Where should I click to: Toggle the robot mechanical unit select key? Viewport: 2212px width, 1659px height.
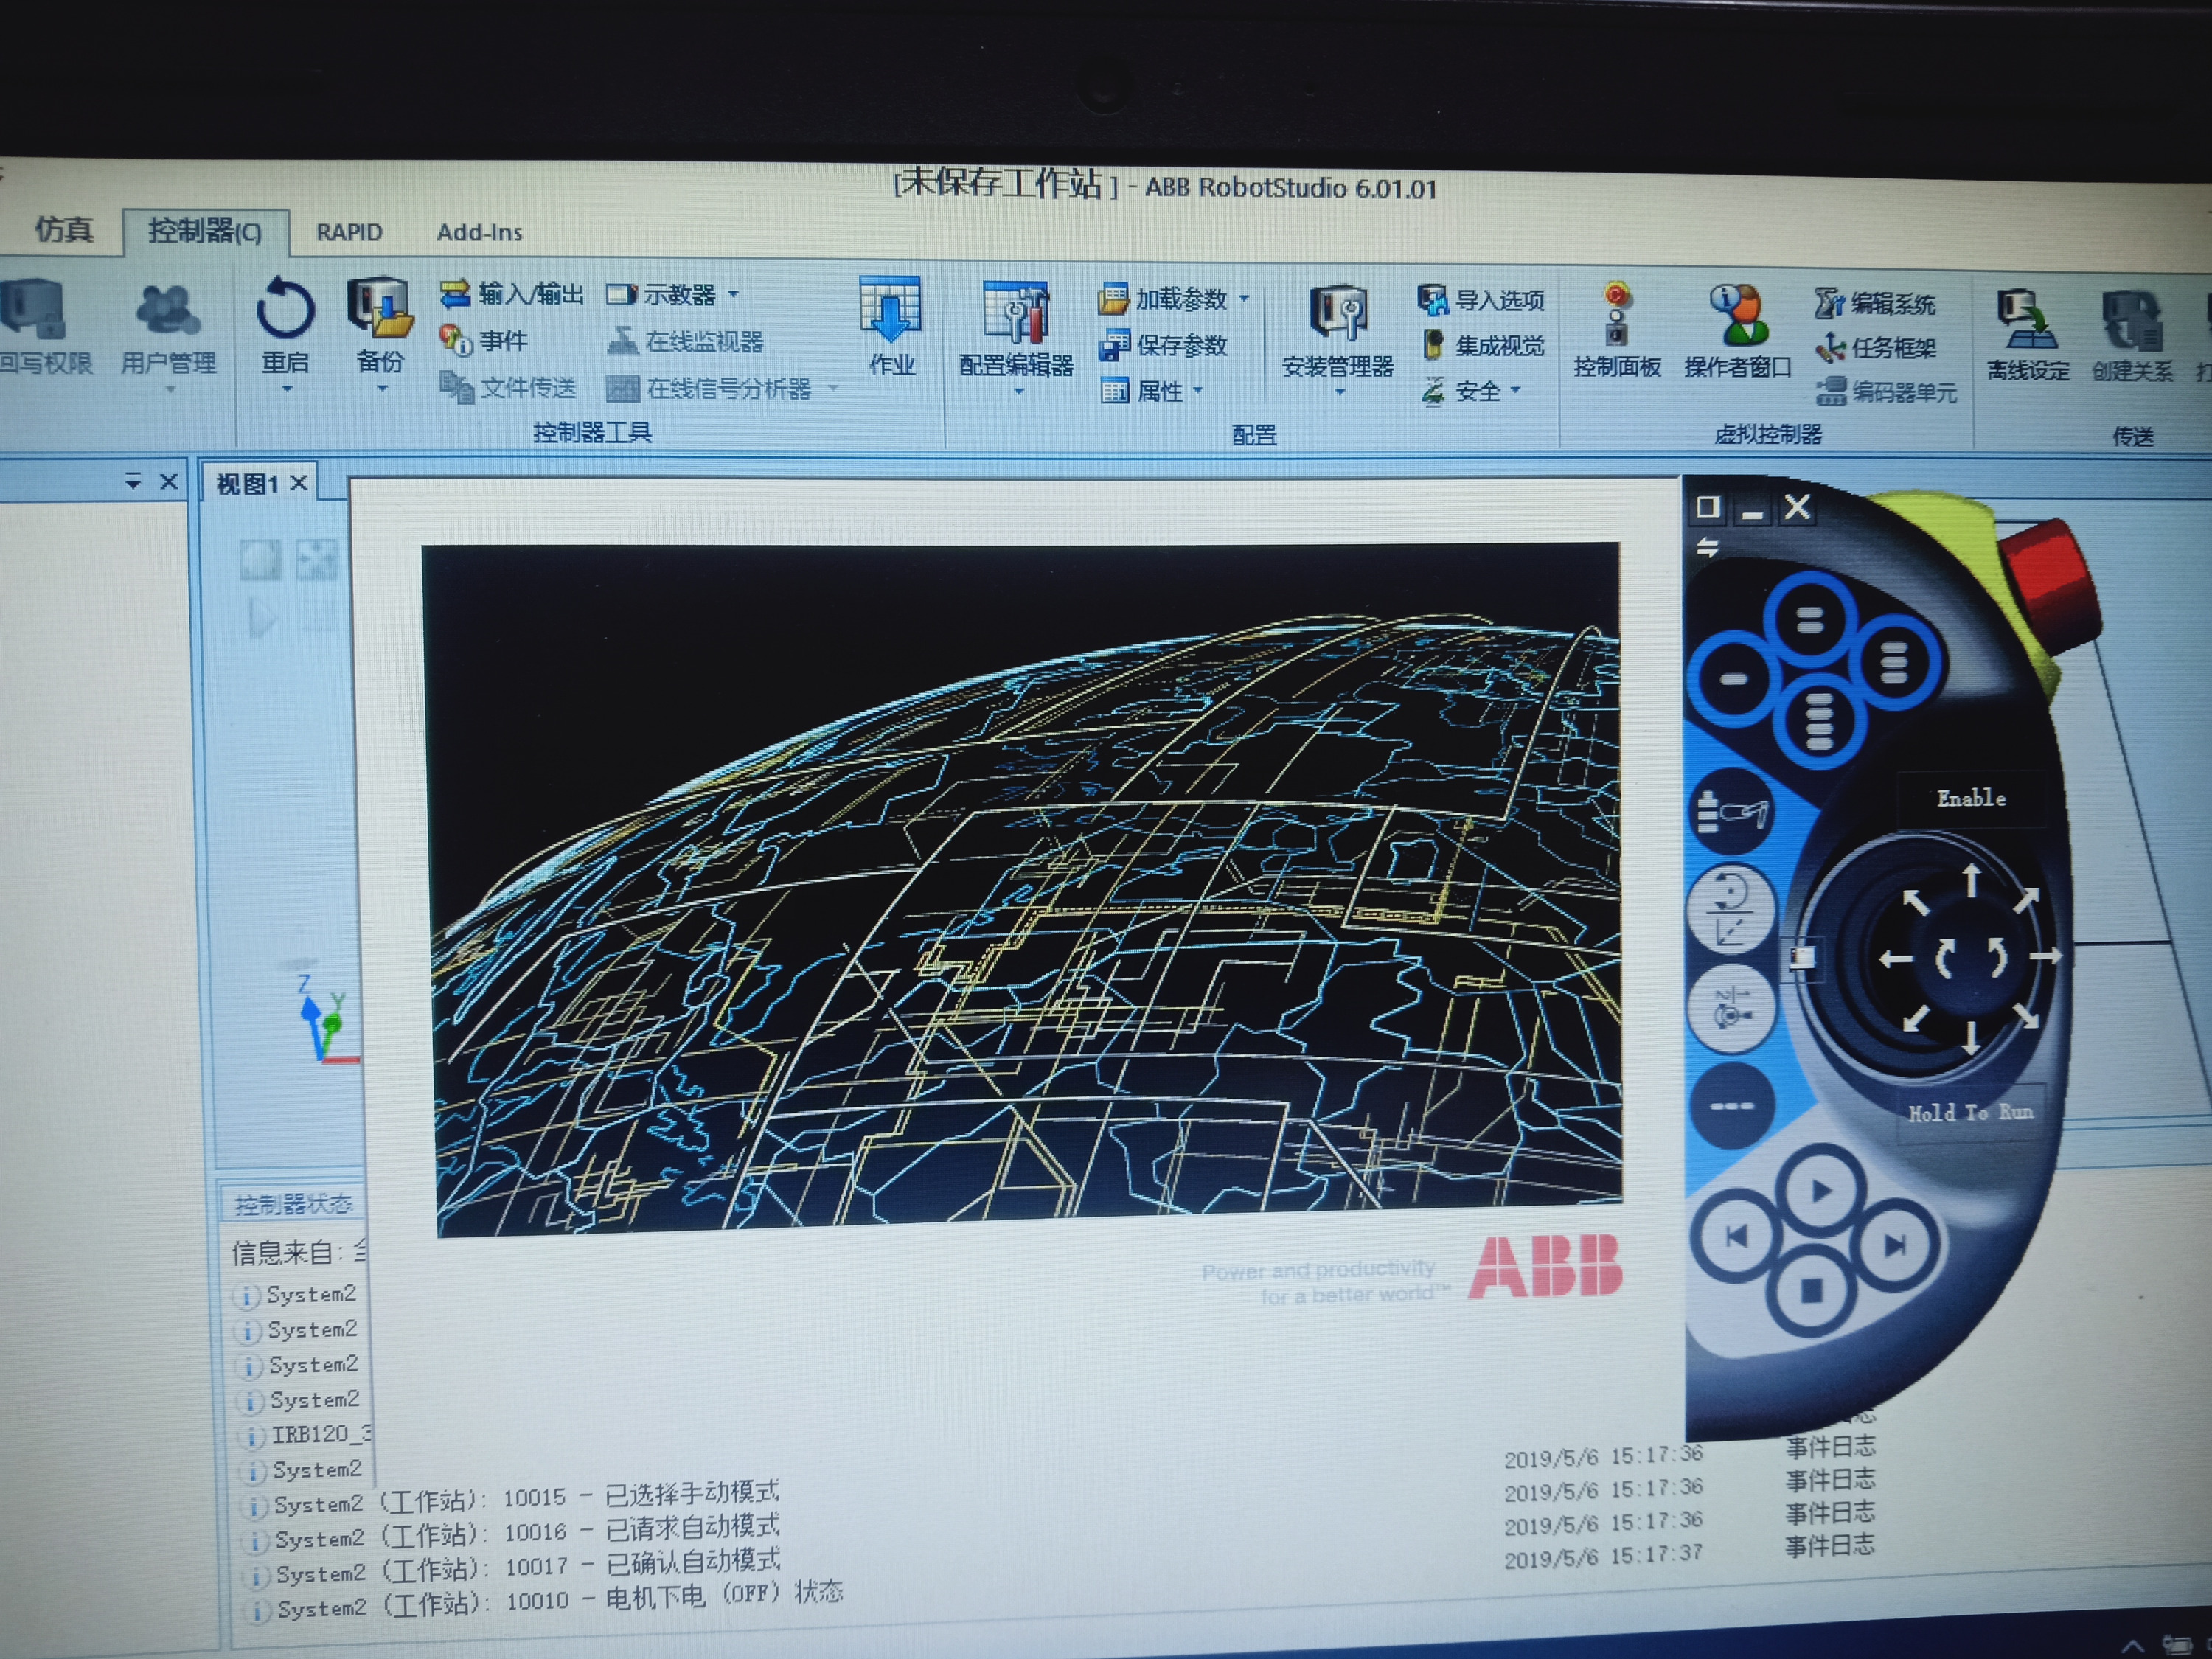tap(1731, 811)
